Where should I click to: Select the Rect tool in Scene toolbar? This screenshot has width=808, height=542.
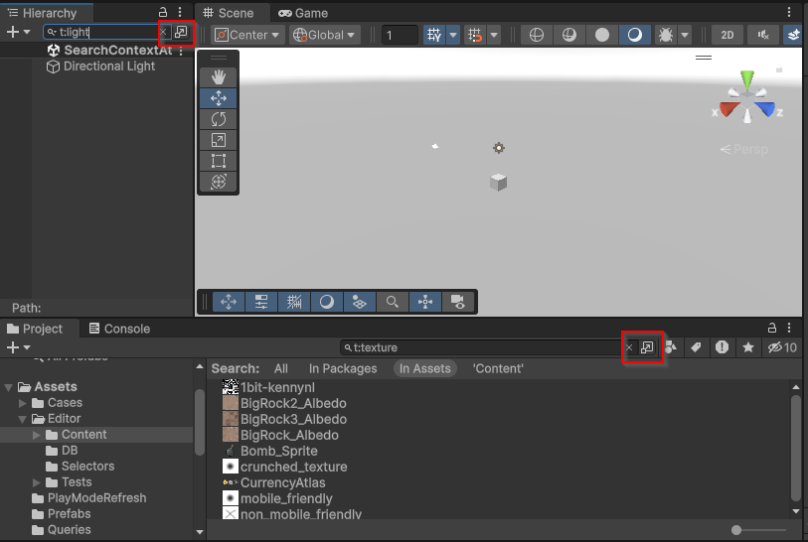(219, 161)
